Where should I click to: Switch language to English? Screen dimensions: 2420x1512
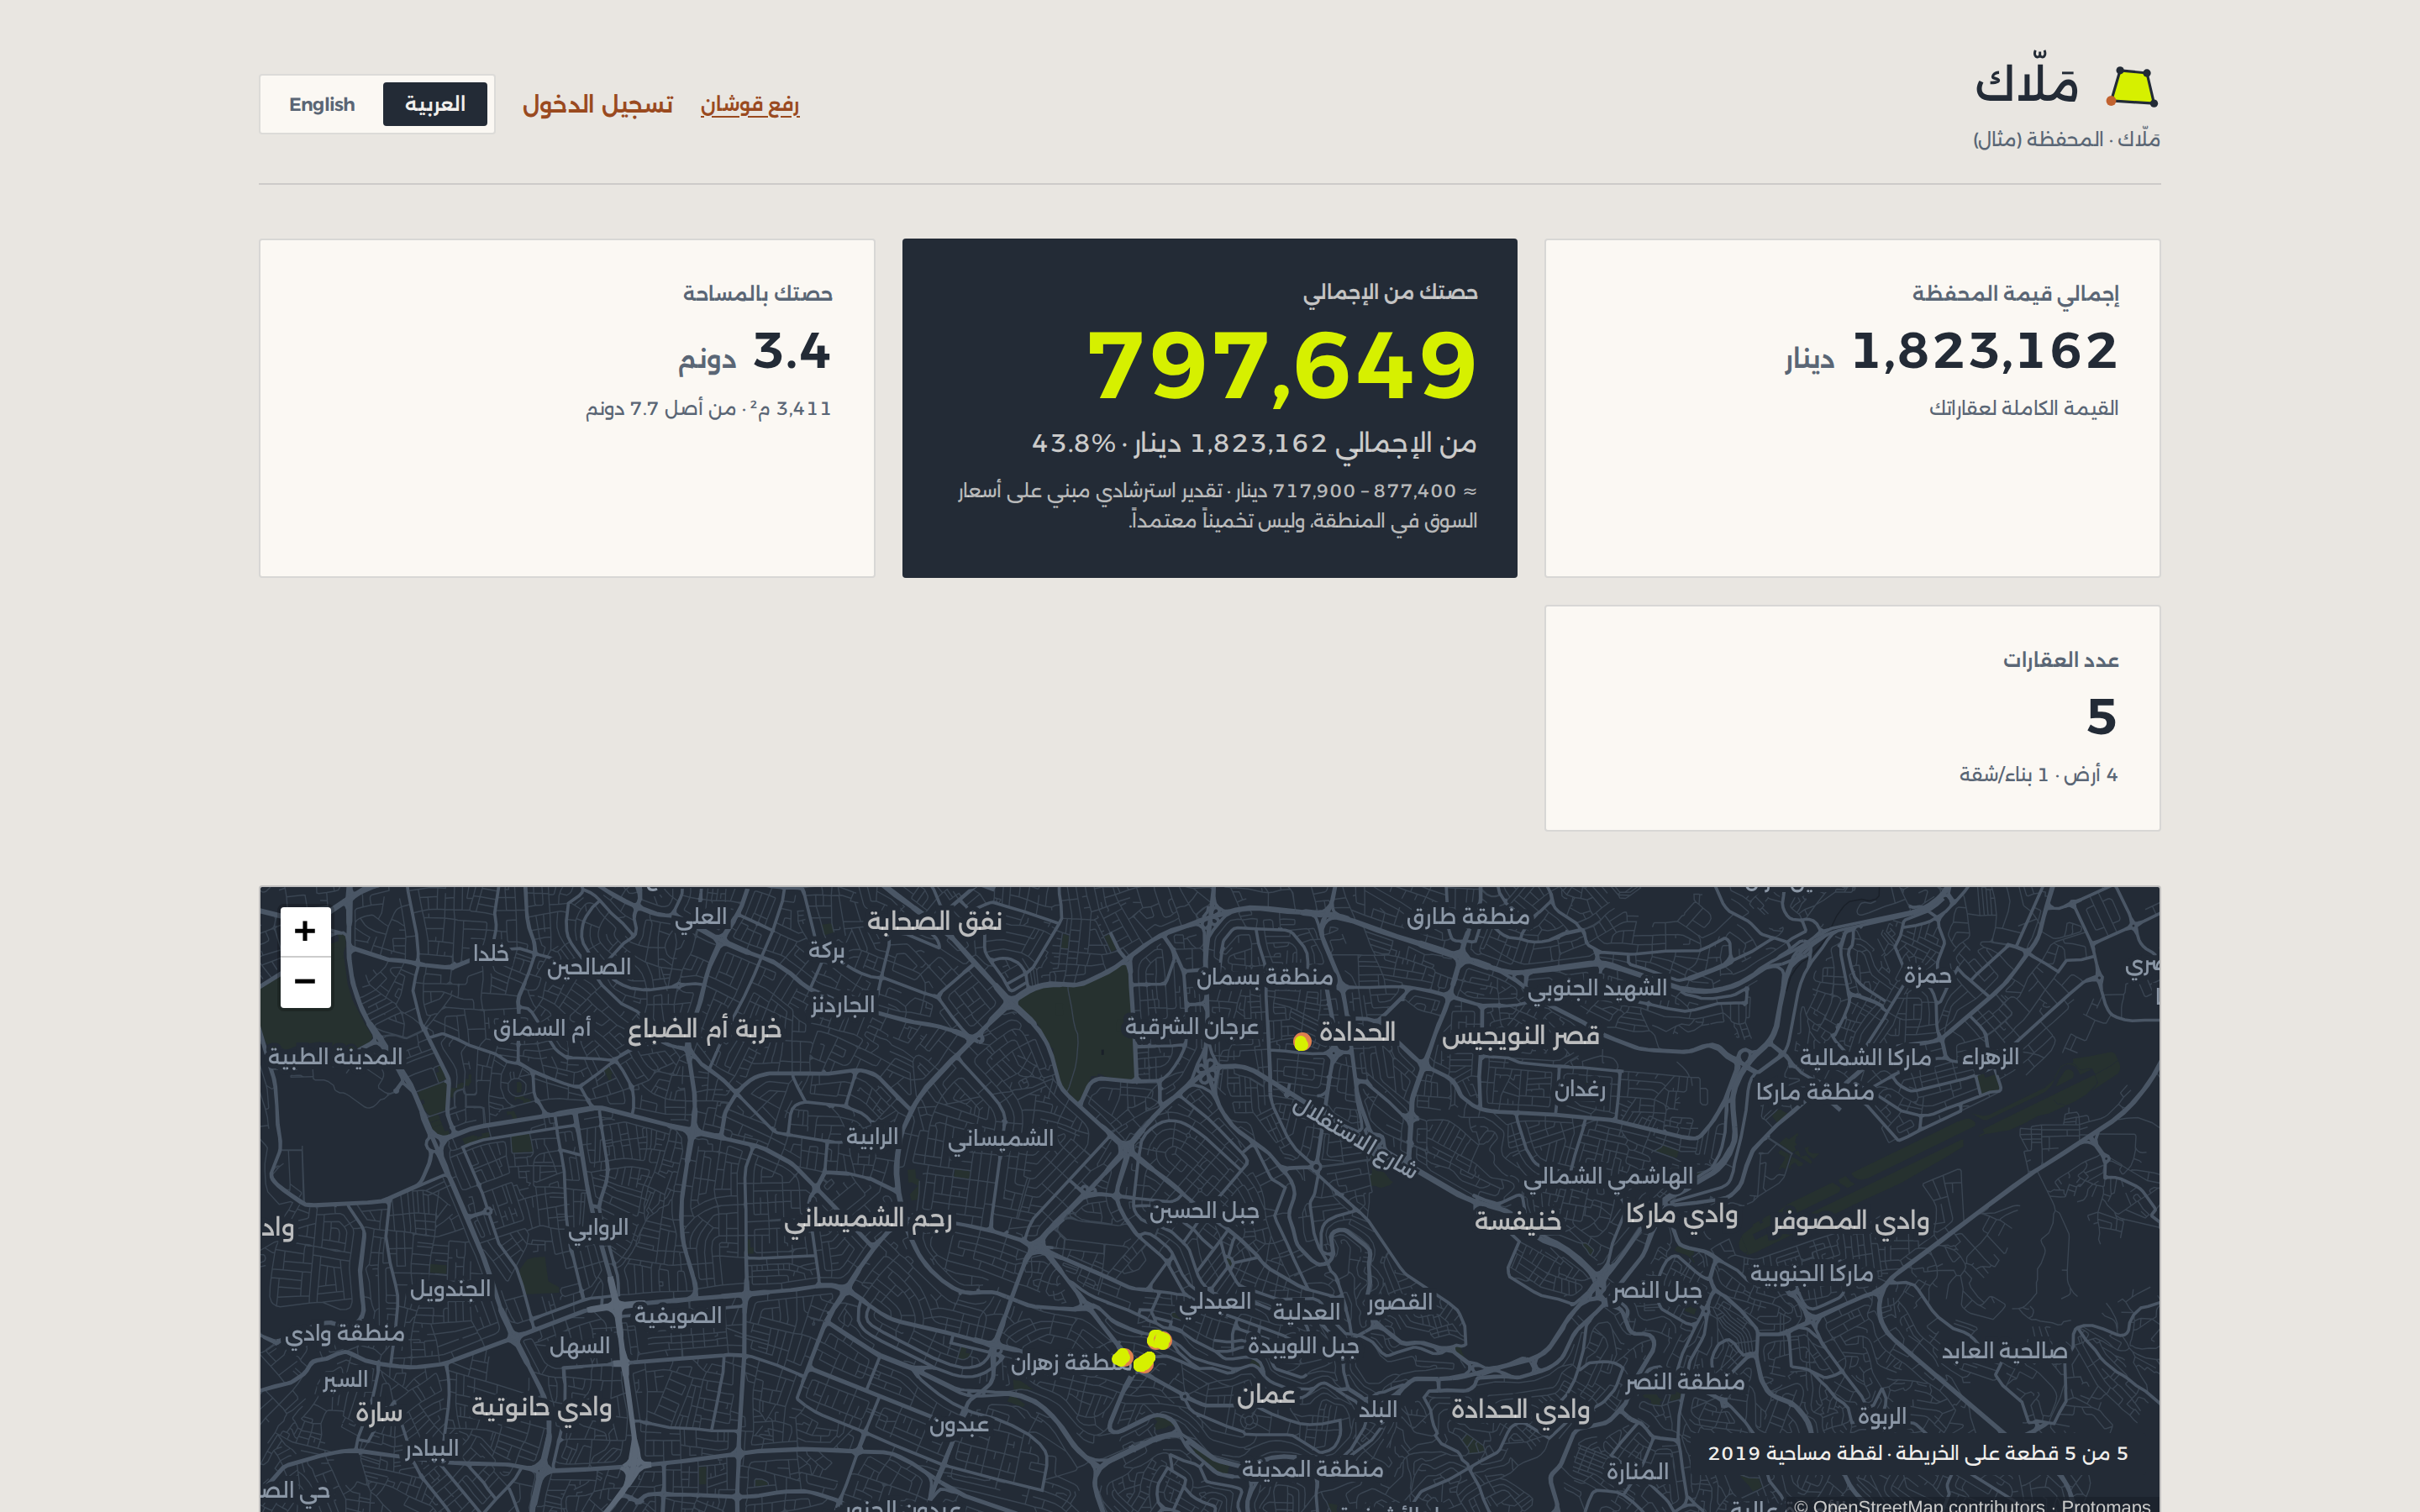click(322, 104)
